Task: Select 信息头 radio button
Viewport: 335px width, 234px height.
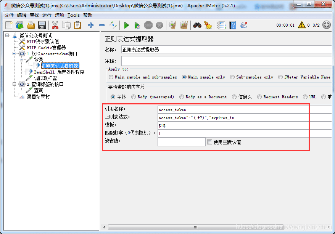Action: pos(234,97)
